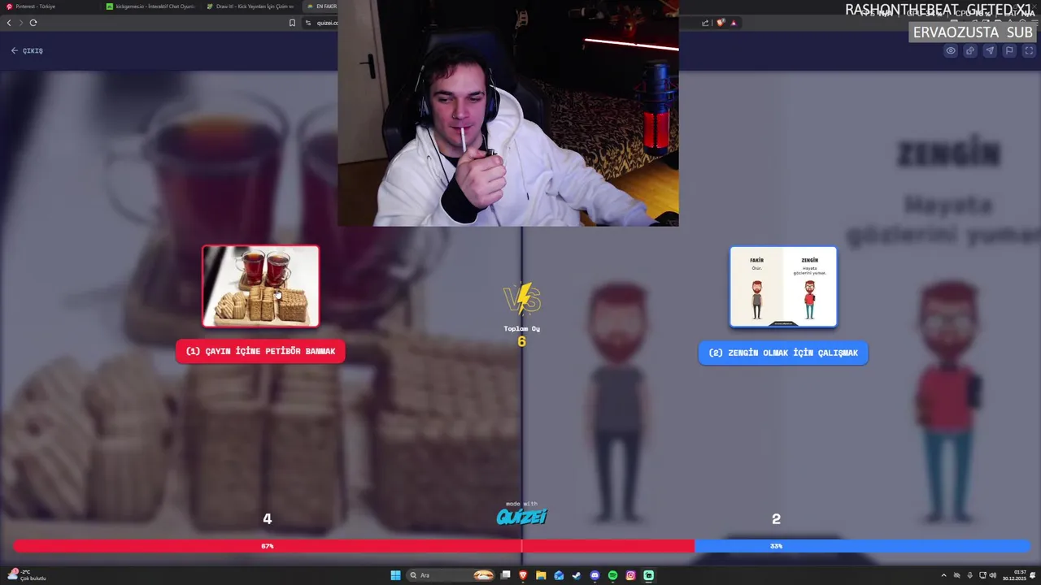
Task: Open the notifications bell icon
Action: click(1034, 575)
